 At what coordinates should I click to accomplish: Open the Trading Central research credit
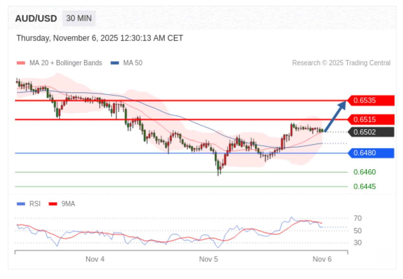(341, 63)
